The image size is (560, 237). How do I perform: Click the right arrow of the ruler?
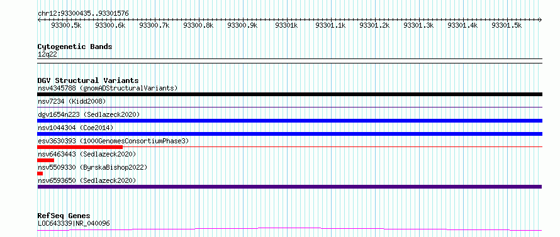pos(540,19)
